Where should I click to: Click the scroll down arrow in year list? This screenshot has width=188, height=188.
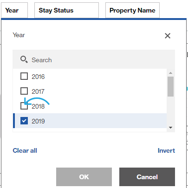(170, 128)
